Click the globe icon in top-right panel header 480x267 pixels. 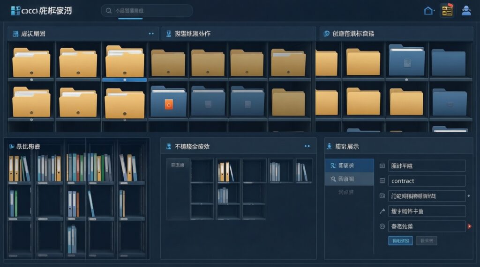click(326, 34)
